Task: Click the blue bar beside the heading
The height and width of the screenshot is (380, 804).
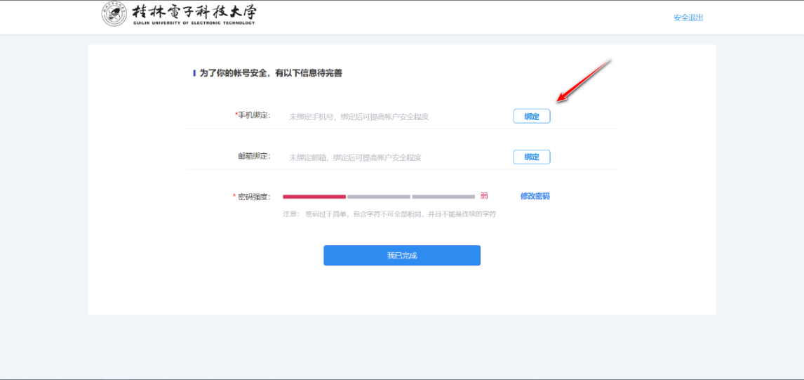Action: click(x=194, y=73)
